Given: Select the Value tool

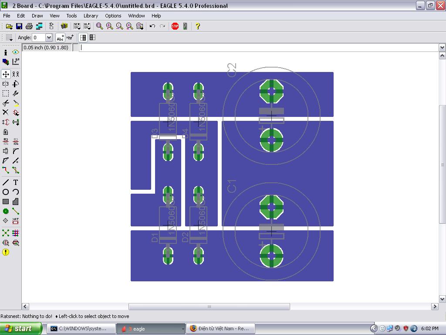Looking at the screenshot, I should point(16,142).
